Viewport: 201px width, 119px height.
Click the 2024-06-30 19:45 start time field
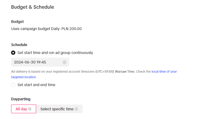pos(37,62)
